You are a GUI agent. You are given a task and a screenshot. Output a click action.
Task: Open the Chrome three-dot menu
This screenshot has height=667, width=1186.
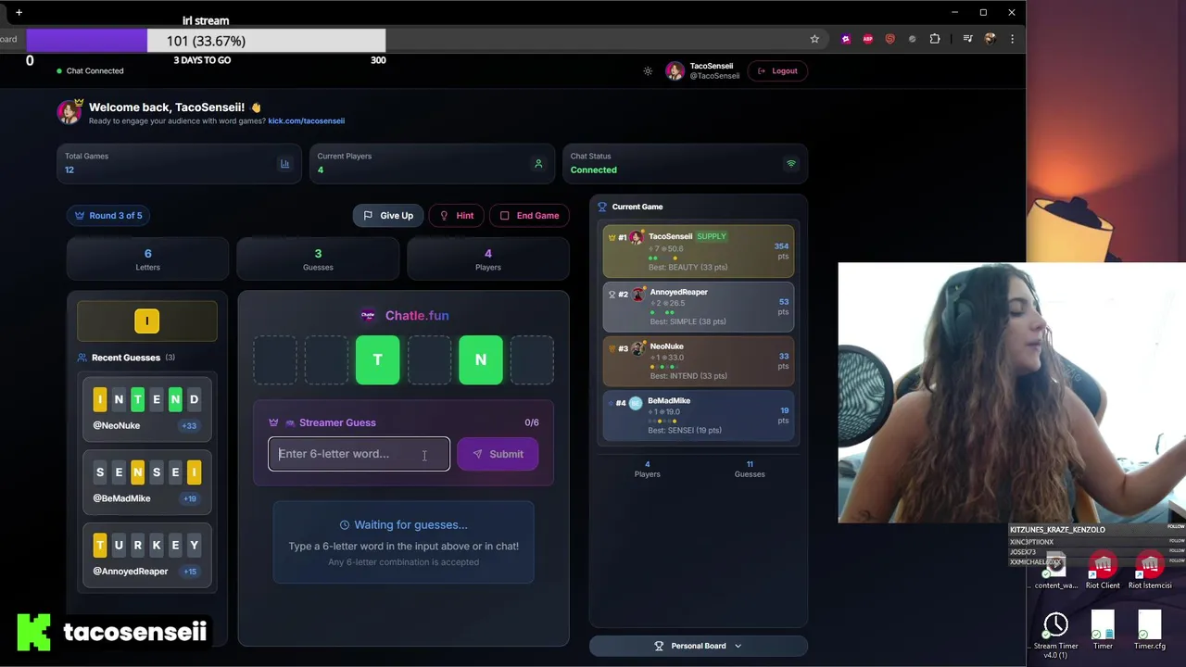(x=1012, y=39)
